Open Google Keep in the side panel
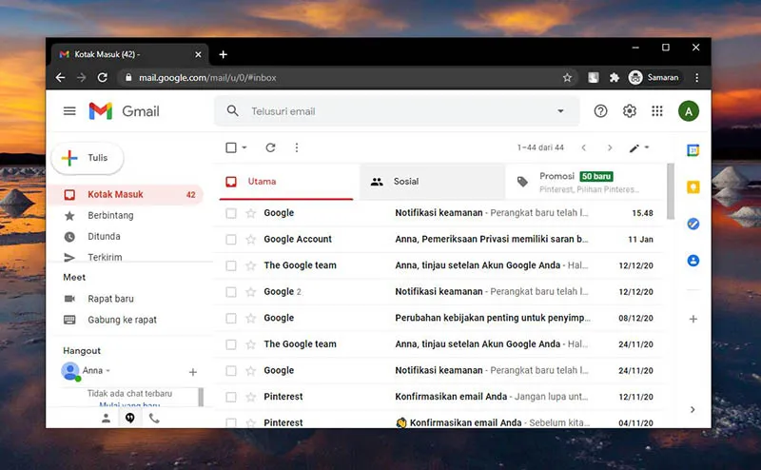The width and height of the screenshot is (761, 470). tap(693, 187)
